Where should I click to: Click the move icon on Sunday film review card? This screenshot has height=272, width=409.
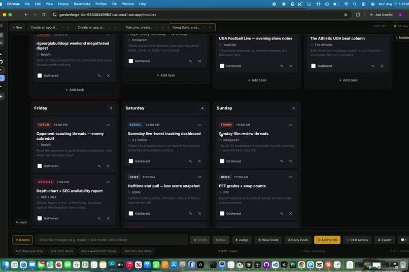[x=291, y=125]
